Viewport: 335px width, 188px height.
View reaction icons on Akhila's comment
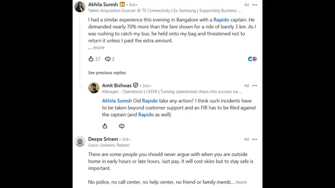click(x=252, y=59)
